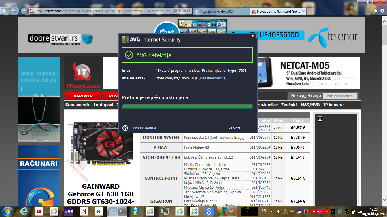Viewport: 387px width, 217px height.
Task: Open the HARDVER site tab
Action: coord(83,96)
